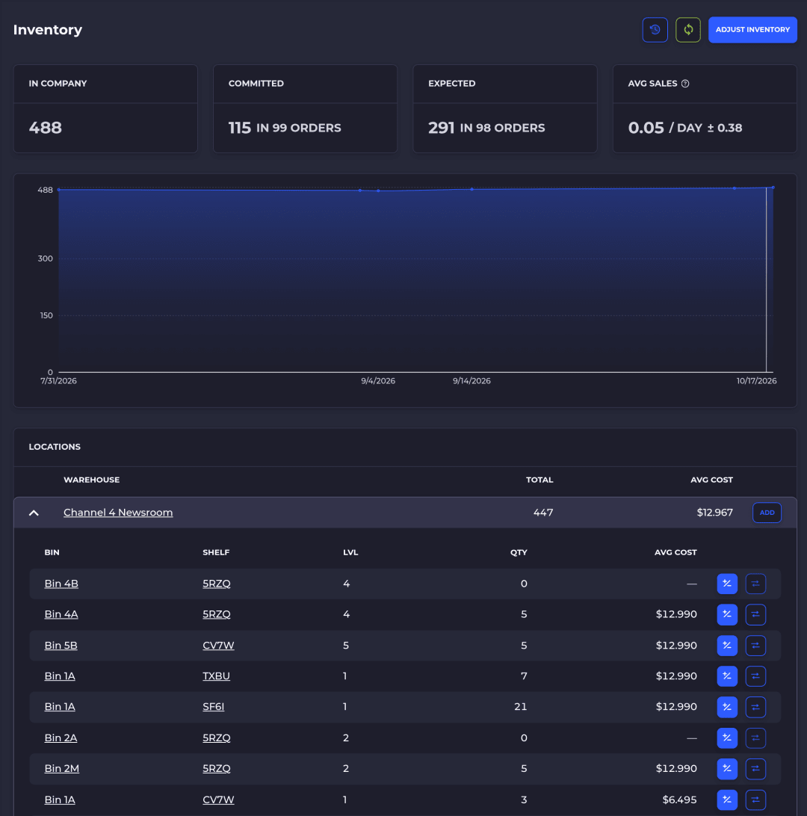Open shelf 5RZQ link in Bin 2M row

click(x=217, y=769)
